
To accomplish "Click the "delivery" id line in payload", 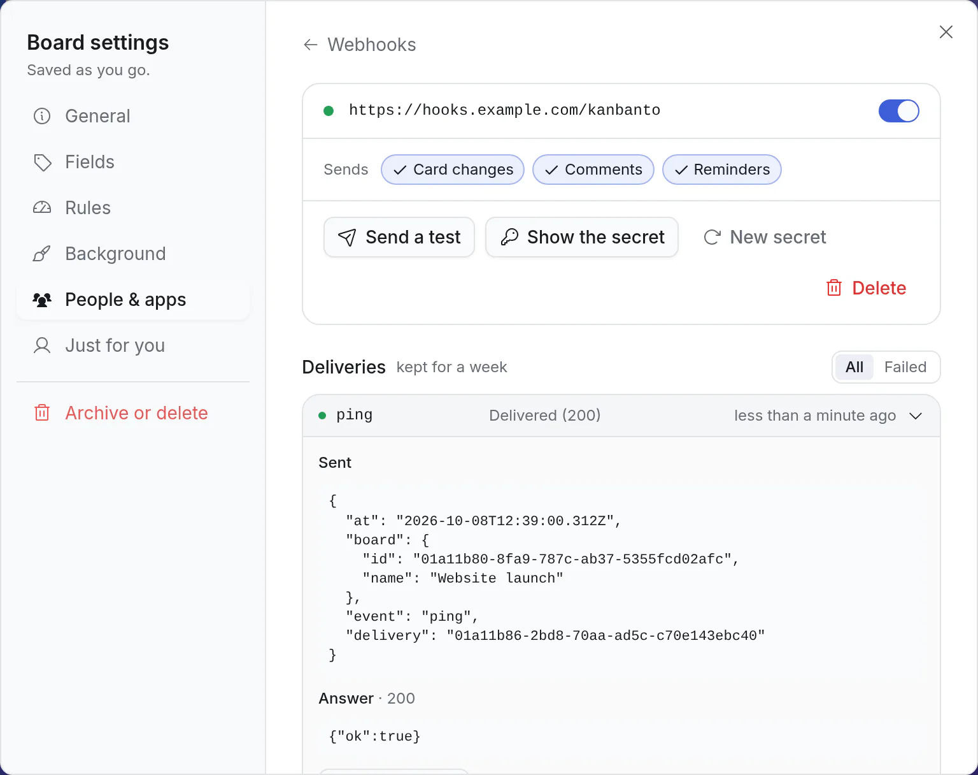I will [x=555, y=635].
